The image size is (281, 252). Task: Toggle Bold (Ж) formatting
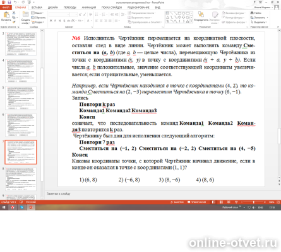coord(51,21)
